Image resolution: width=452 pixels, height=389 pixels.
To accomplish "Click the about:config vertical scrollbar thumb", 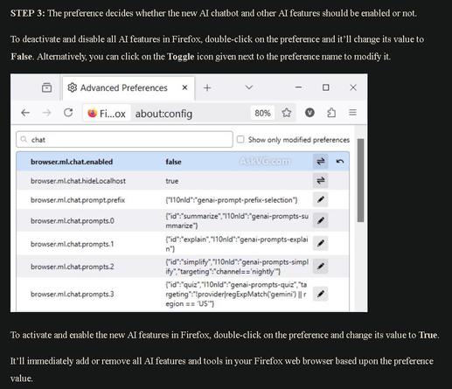I will coord(360,181).
